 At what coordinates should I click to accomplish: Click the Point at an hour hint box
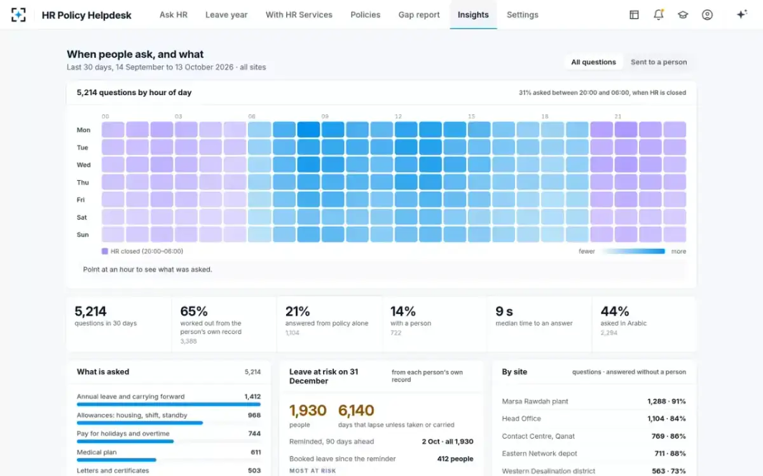coord(381,270)
